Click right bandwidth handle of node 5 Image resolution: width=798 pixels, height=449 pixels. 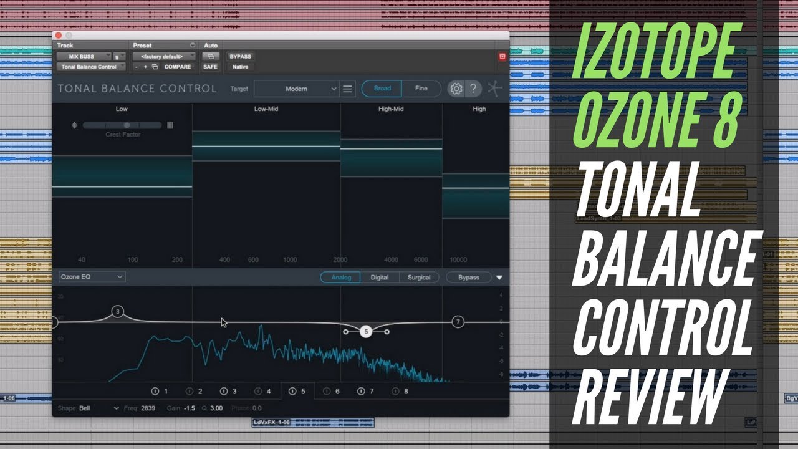point(387,332)
